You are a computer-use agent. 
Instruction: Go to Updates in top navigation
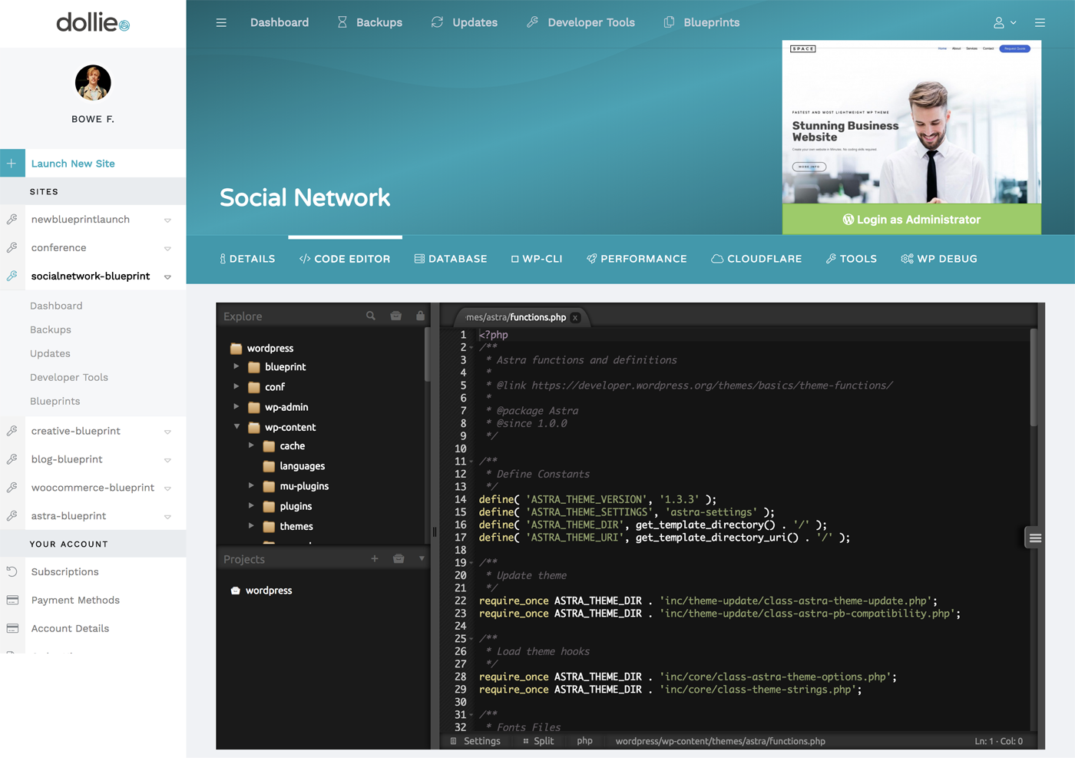(464, 23)
